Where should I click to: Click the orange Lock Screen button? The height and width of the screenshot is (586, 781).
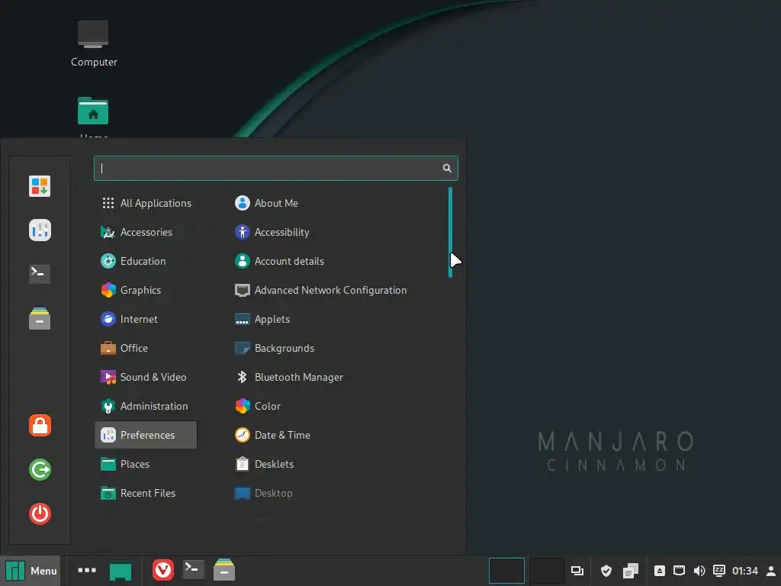tap(40, 426)
